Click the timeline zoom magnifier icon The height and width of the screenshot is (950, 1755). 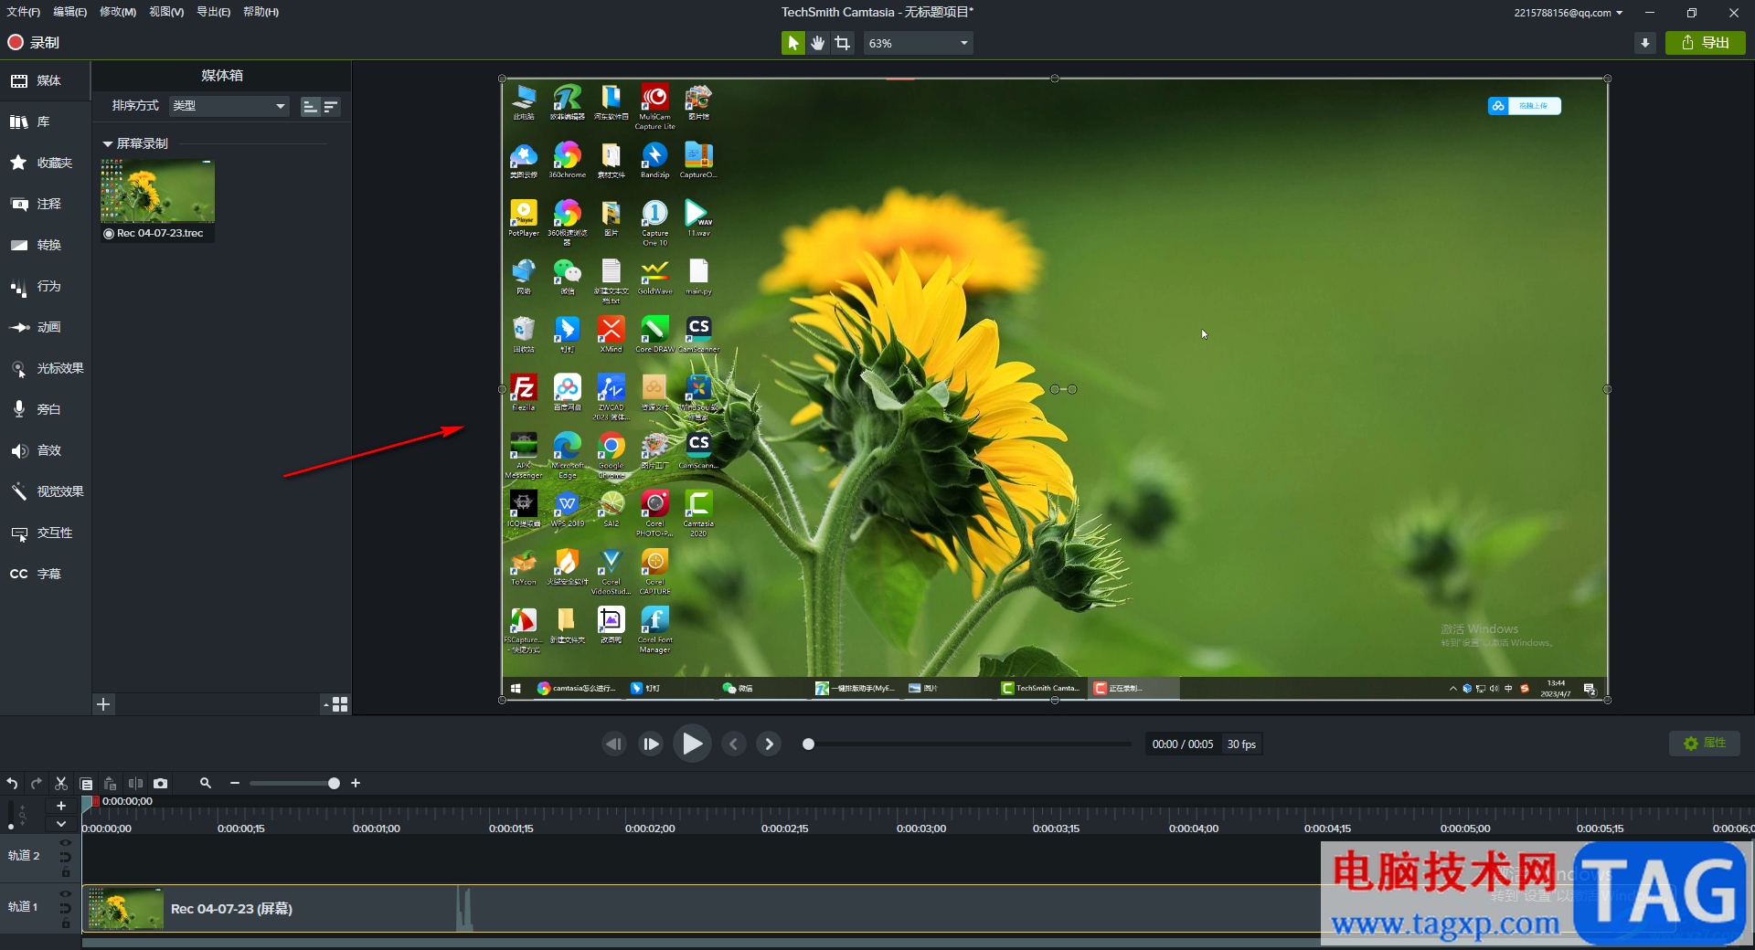tap(206, 783)
